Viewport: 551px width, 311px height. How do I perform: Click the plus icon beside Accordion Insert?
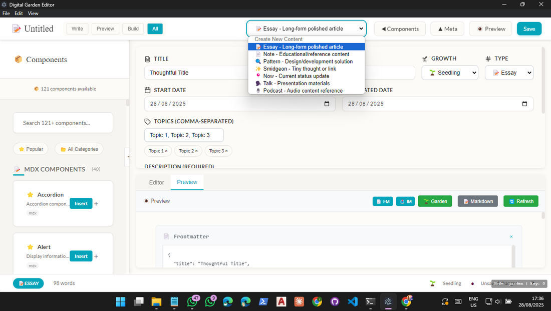coord(96,204)
